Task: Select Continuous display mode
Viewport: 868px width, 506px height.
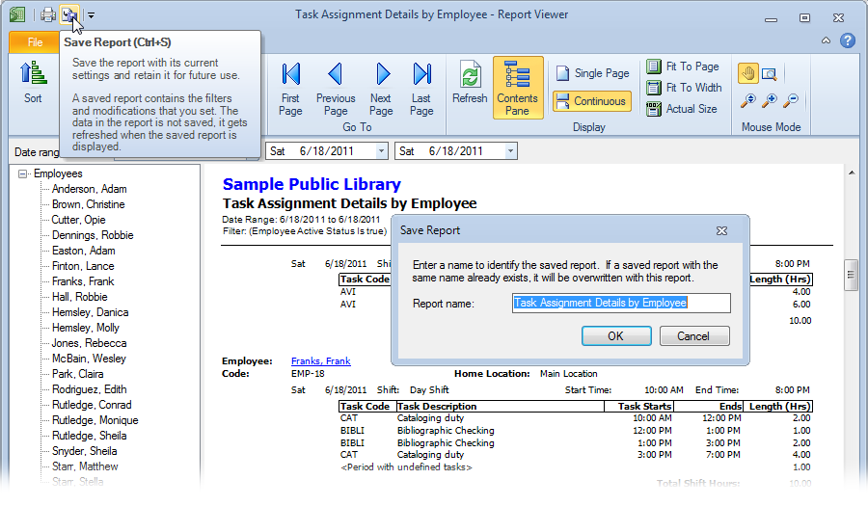Action: pyautogui.click(x=592, y=101)
